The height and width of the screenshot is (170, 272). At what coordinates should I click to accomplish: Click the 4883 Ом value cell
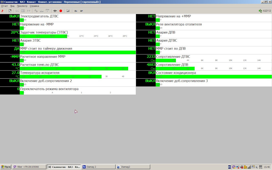pos(146,66)
